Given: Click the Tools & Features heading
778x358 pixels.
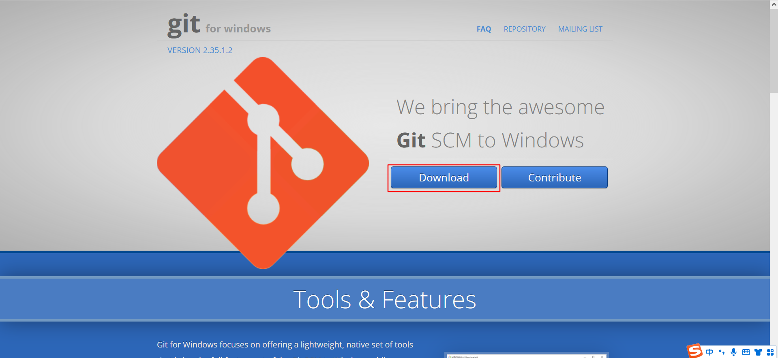Looking at the screenshot, I should pyautogui.click(x=384, y=300).
